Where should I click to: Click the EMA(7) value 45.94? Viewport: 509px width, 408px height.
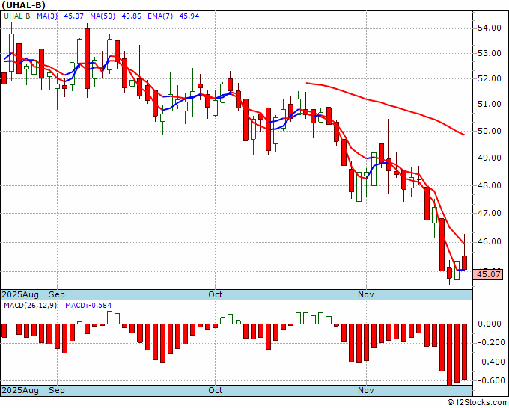[x=189, y=16]
